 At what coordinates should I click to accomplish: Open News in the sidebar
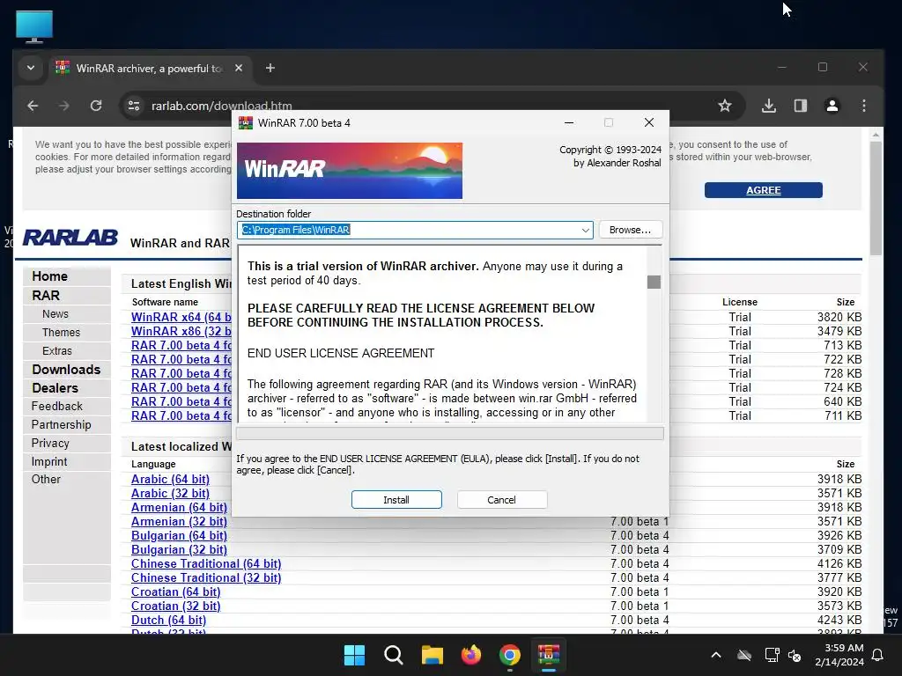coord(55,314)
